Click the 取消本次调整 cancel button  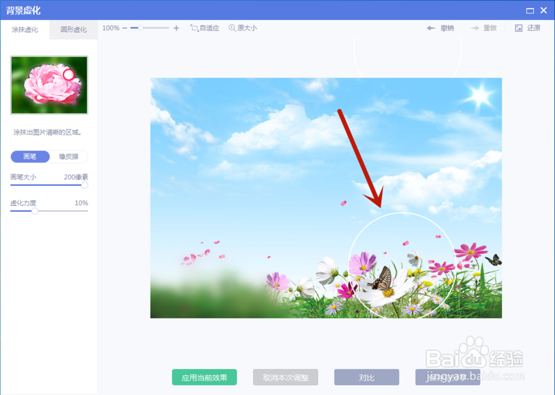tap(285, 377)
